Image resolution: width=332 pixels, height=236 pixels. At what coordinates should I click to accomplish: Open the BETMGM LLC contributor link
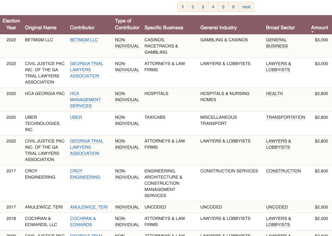(84, 40)
